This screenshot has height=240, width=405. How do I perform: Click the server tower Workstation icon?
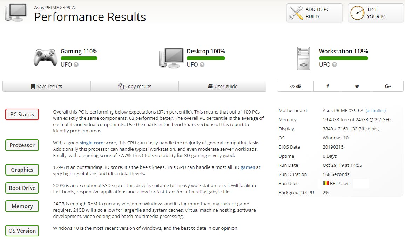pyautogui.click(x=304, y=58)
